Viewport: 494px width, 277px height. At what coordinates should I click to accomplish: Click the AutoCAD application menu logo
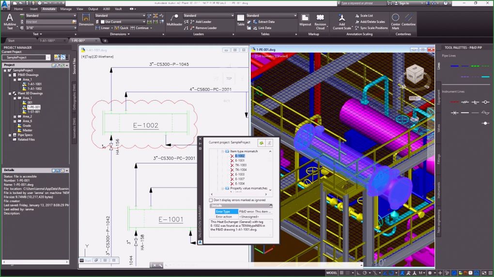(x=5, y=4)
